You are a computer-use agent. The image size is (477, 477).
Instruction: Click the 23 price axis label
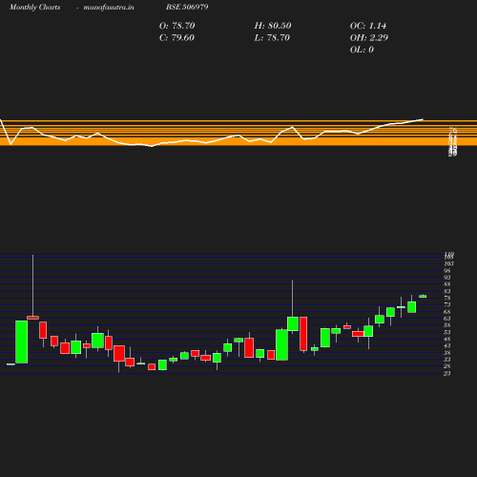447,373
